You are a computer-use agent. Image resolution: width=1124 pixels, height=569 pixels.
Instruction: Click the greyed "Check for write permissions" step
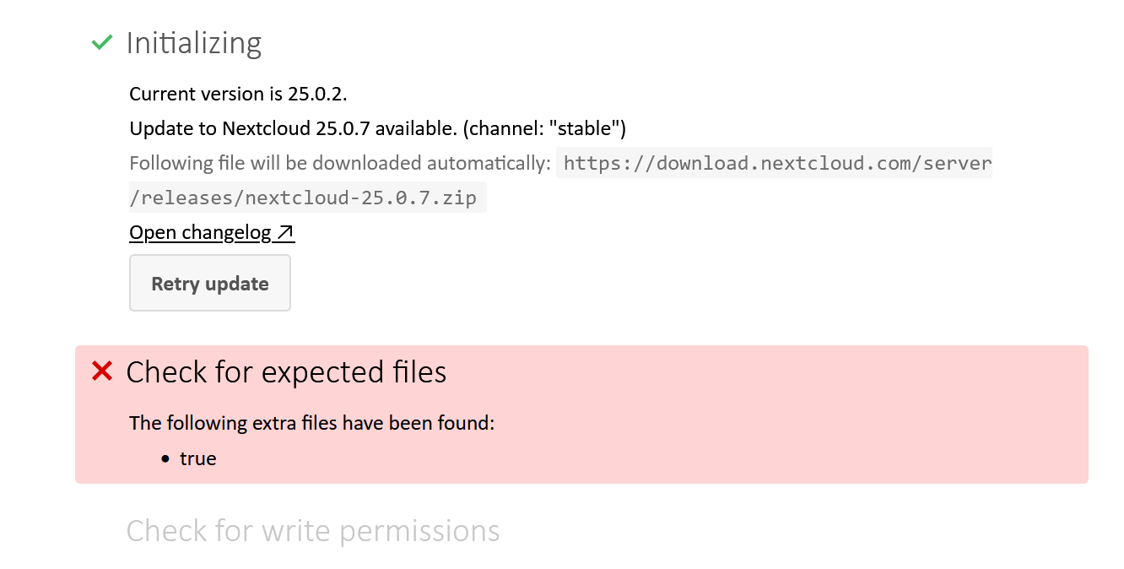(313, 531)
